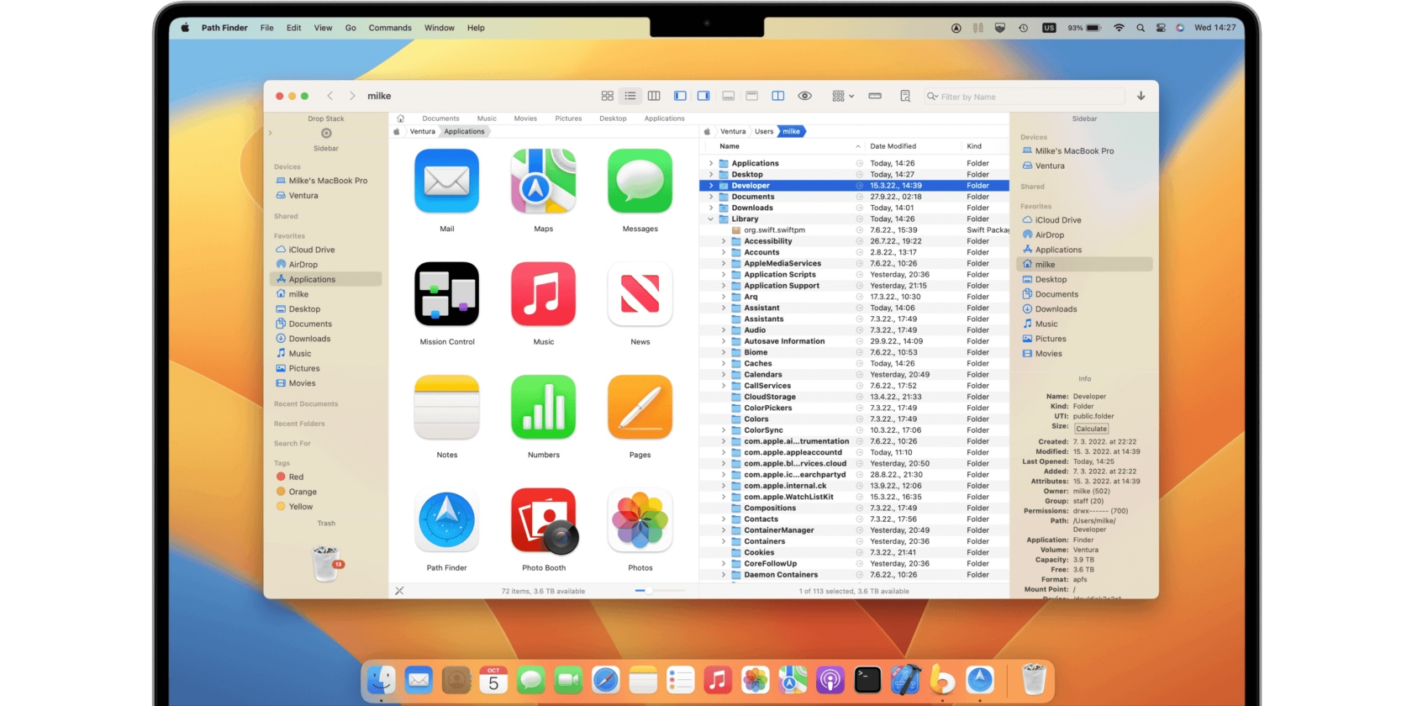Click the download arrow toolbar icon

[1141, 96]
